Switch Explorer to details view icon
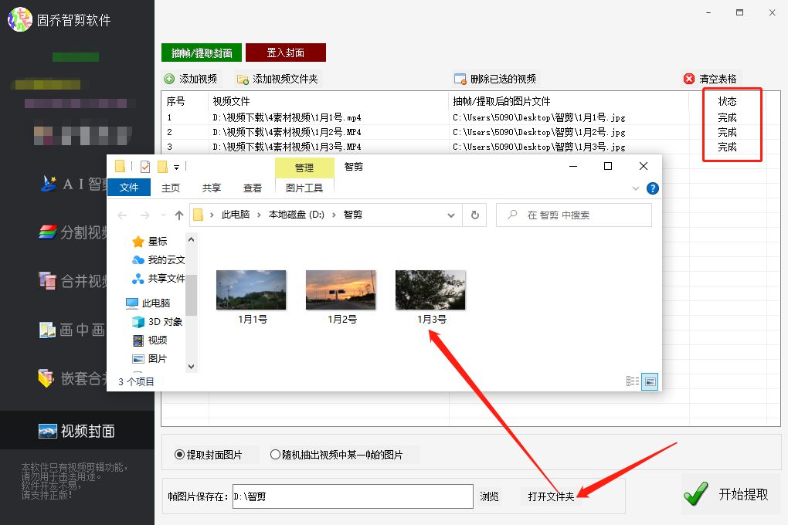Image resolution: width=788 pixels, height=525 pixels. [633, 381]
